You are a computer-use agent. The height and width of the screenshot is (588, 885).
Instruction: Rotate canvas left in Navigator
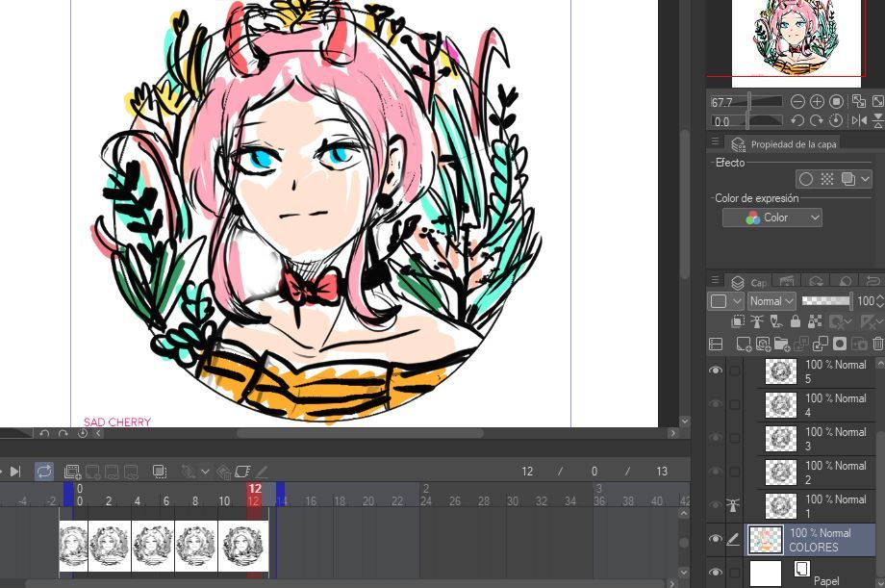797,120
